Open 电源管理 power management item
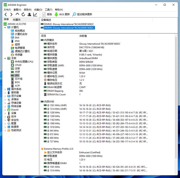 point(18,48)
